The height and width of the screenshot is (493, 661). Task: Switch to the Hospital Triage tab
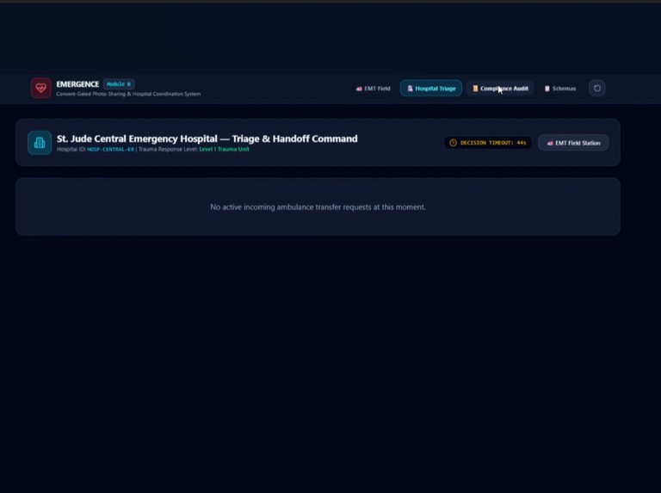tap(431, 89)
